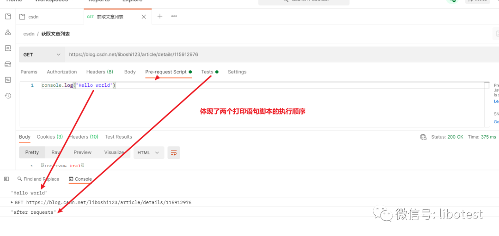
Task: Open Monitors icon in left sidebar
Action: [x=8, y=80]
